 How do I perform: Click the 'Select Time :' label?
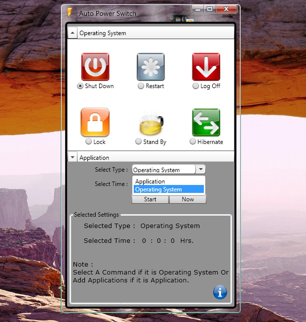click(x=111, y=184)
